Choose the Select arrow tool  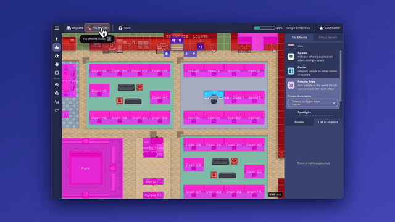[57, 39]
